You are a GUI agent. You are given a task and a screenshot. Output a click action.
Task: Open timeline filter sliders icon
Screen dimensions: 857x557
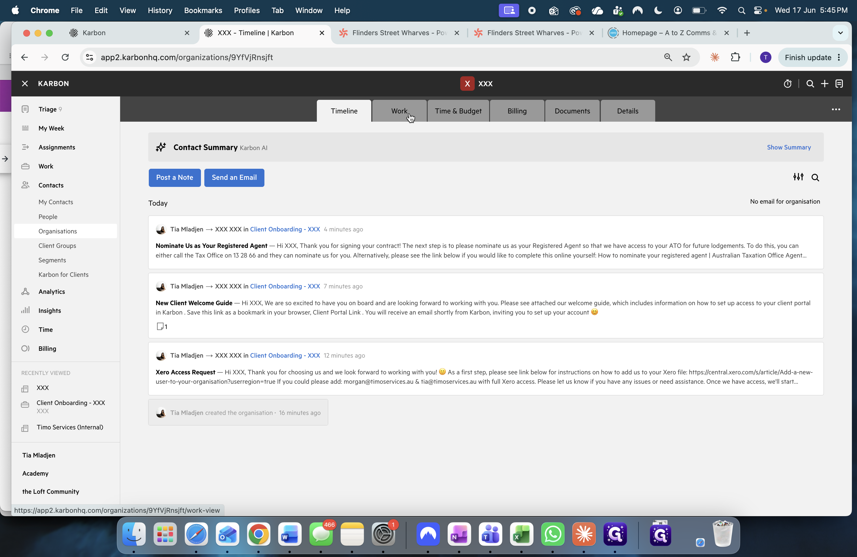coord(798,177)
